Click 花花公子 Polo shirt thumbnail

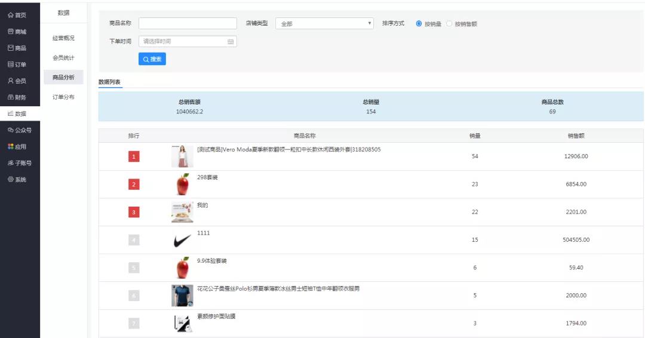[x=182, y=296]
